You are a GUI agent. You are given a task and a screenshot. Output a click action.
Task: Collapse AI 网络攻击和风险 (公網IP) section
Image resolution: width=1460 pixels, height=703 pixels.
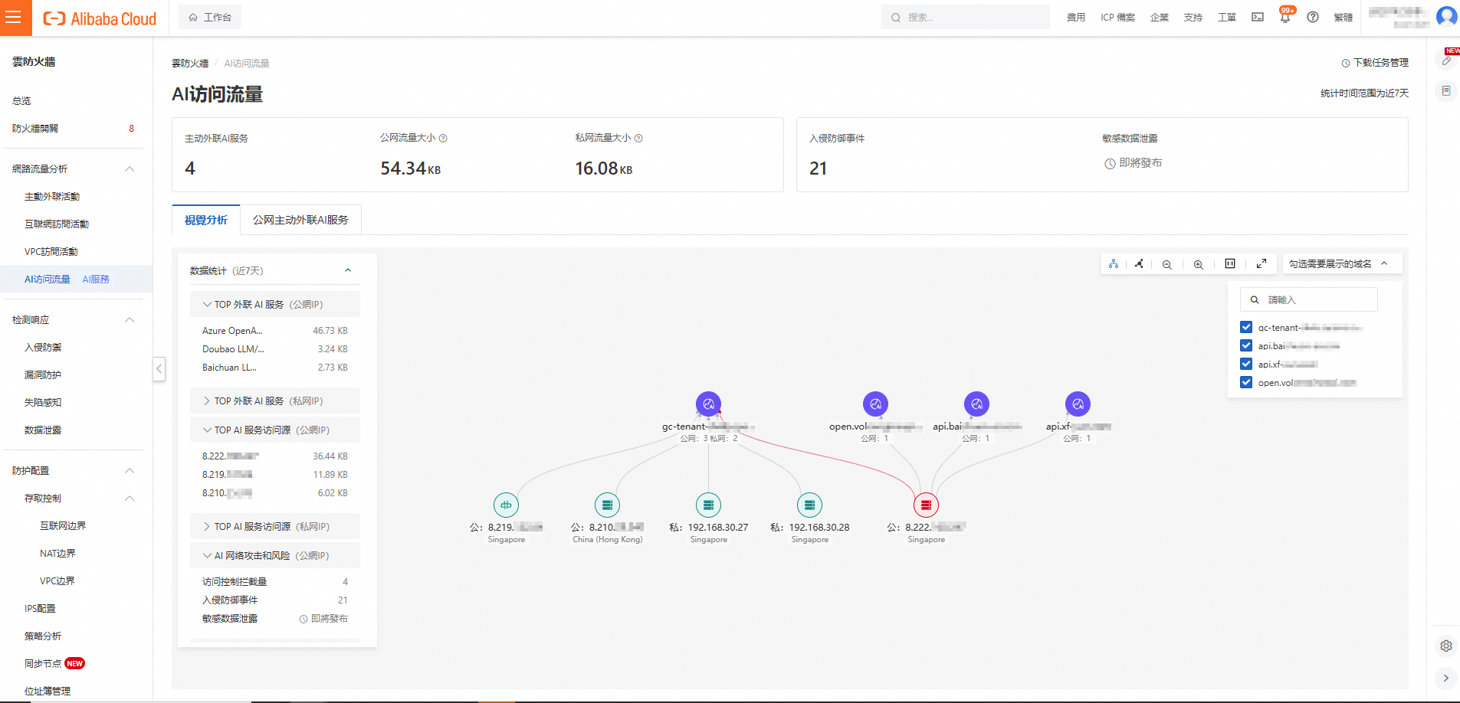(275, 555)
